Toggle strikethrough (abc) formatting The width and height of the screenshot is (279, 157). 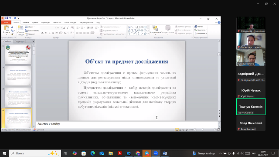[x=57, y=33]
